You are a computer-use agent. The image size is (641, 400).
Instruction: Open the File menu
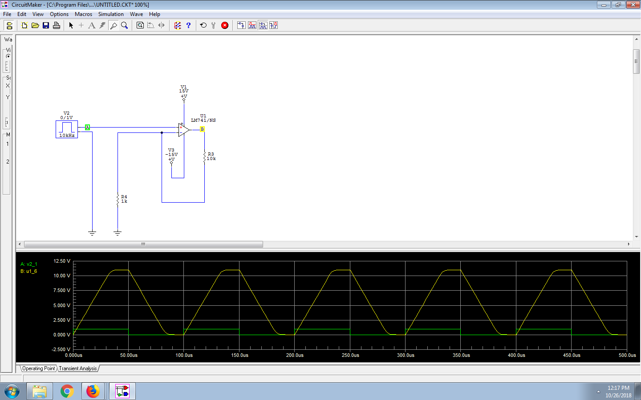[x=7, y=14]
